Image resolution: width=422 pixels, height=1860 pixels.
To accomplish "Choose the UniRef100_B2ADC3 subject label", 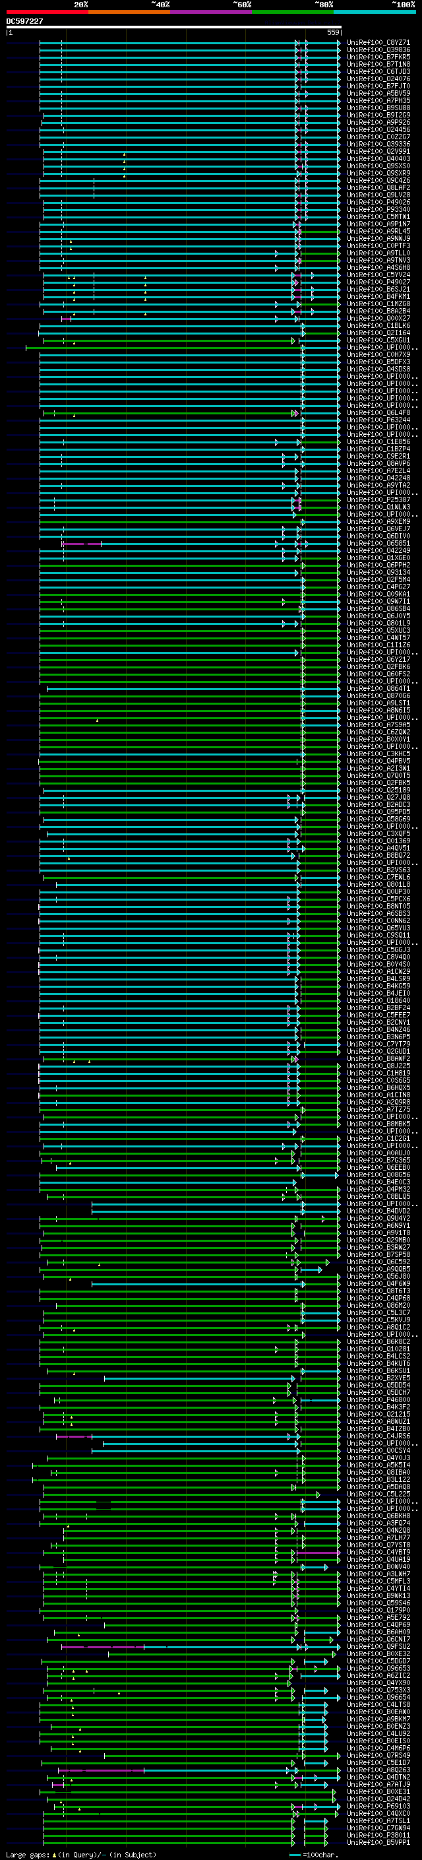I will tap(378, 804).
